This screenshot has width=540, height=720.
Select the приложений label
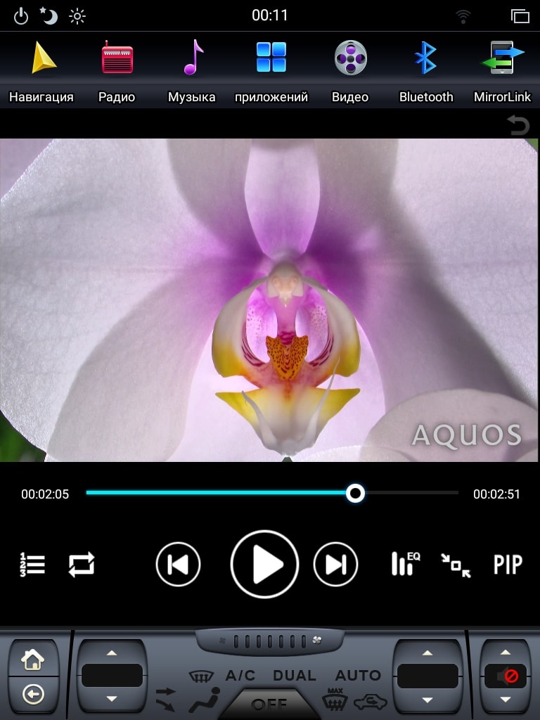[x=271, y=97]
